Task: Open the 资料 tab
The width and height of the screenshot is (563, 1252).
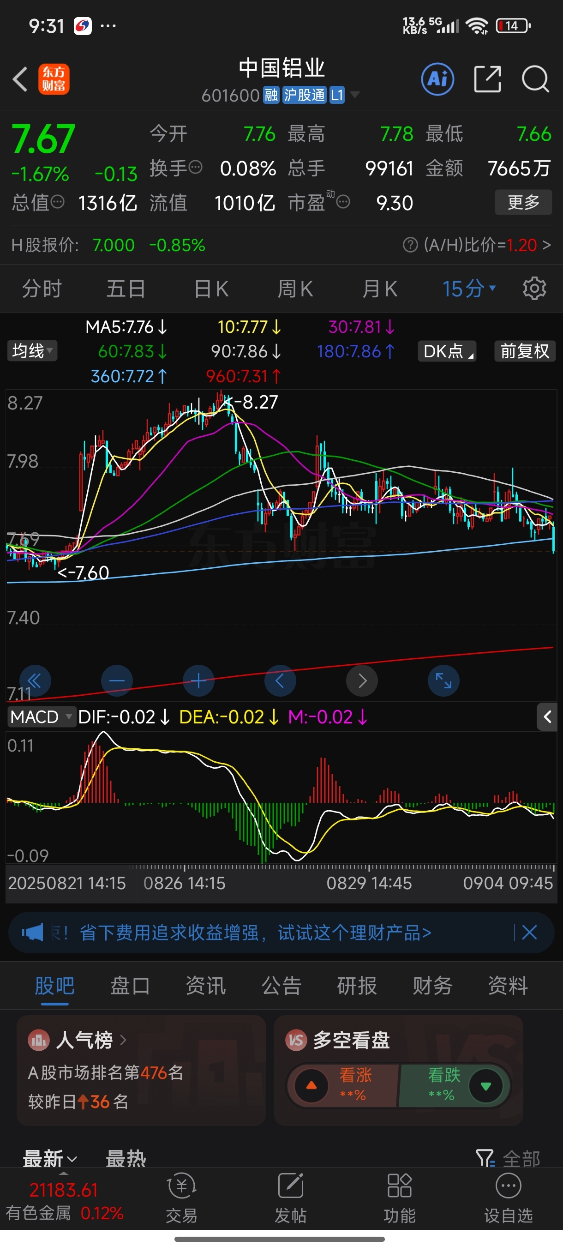Action: [x=508, y=986]
